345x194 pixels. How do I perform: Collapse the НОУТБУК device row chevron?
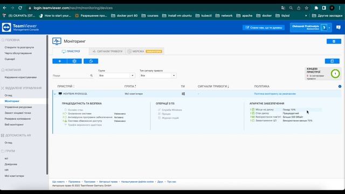pyautogui.click(x=55, y=94)
